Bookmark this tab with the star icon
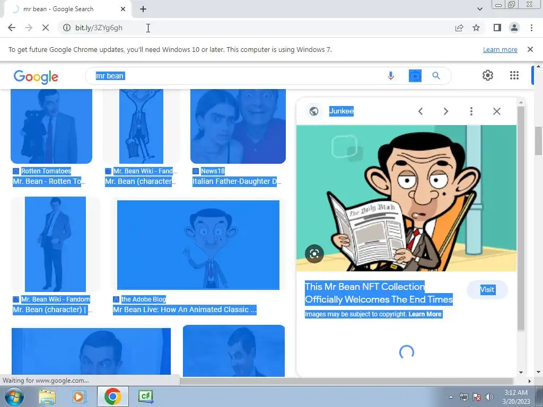Screen dimensions: 543x407 point(476,28)
